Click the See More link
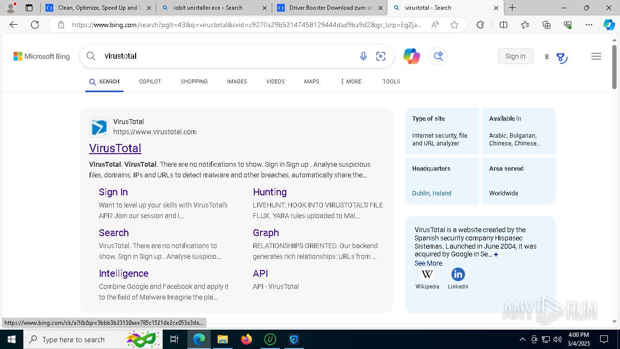Viewport: 620px width, 349px height. click(x=428, y=263)
